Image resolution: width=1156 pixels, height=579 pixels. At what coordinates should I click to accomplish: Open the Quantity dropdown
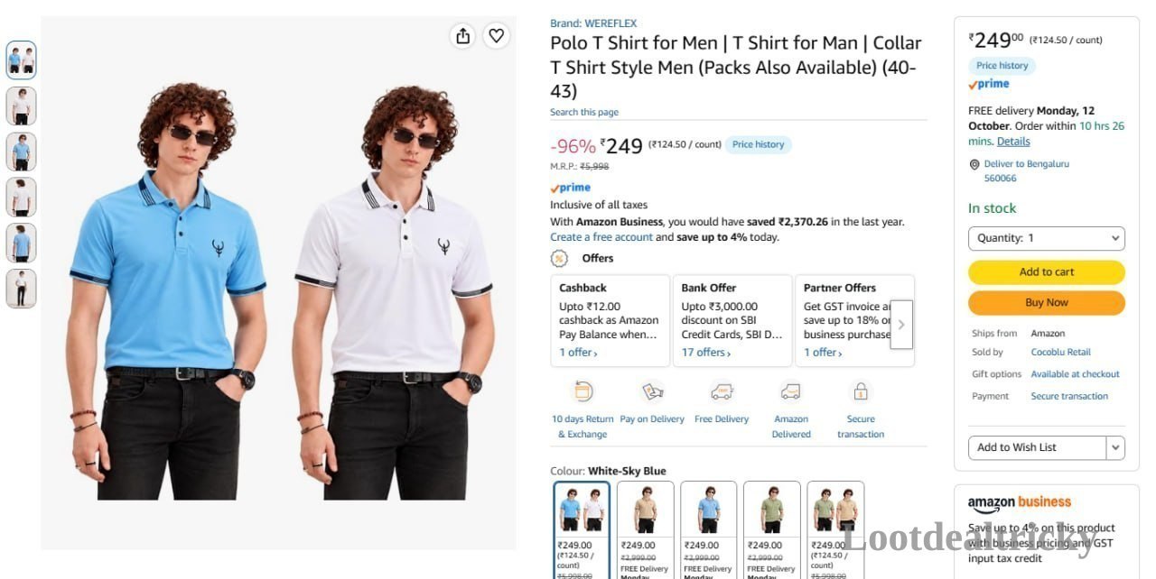(x=1047, y=238)
